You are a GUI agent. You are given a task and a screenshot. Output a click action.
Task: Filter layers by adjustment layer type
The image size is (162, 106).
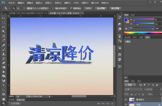click(145, 85)
